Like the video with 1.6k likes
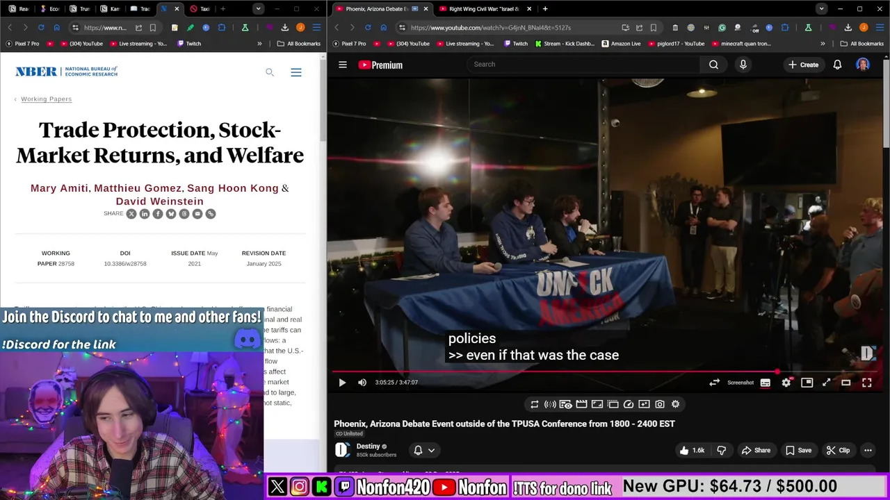 (x=692, y=451)
